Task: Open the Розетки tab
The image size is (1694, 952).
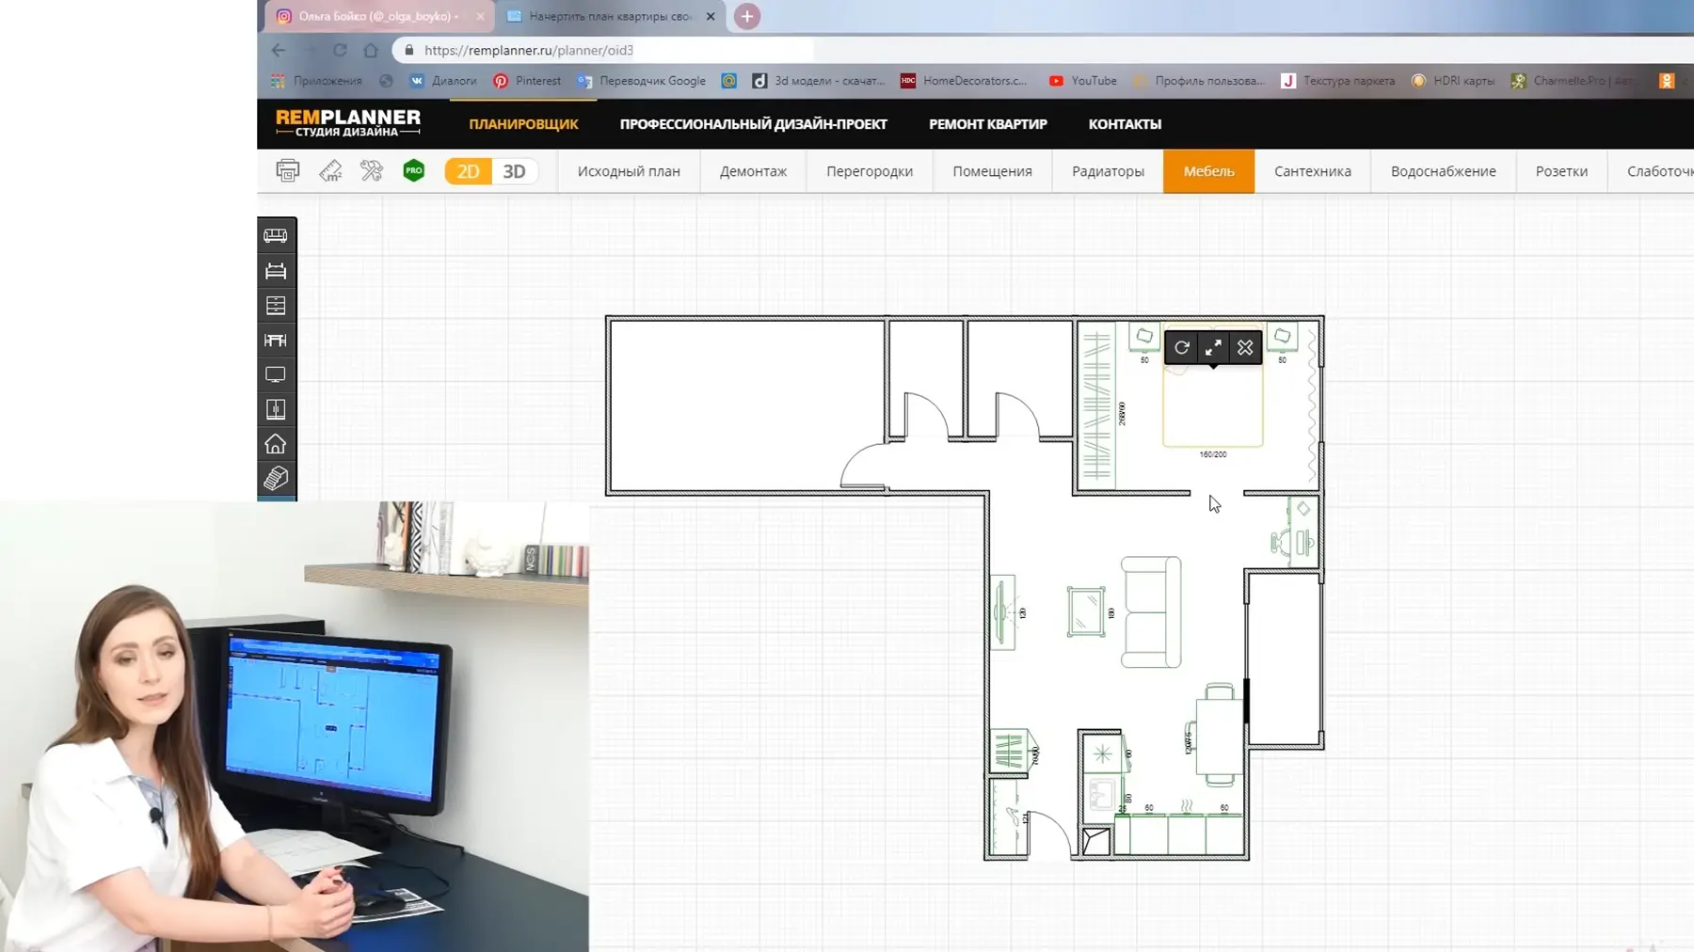Action: [1561, 171]
